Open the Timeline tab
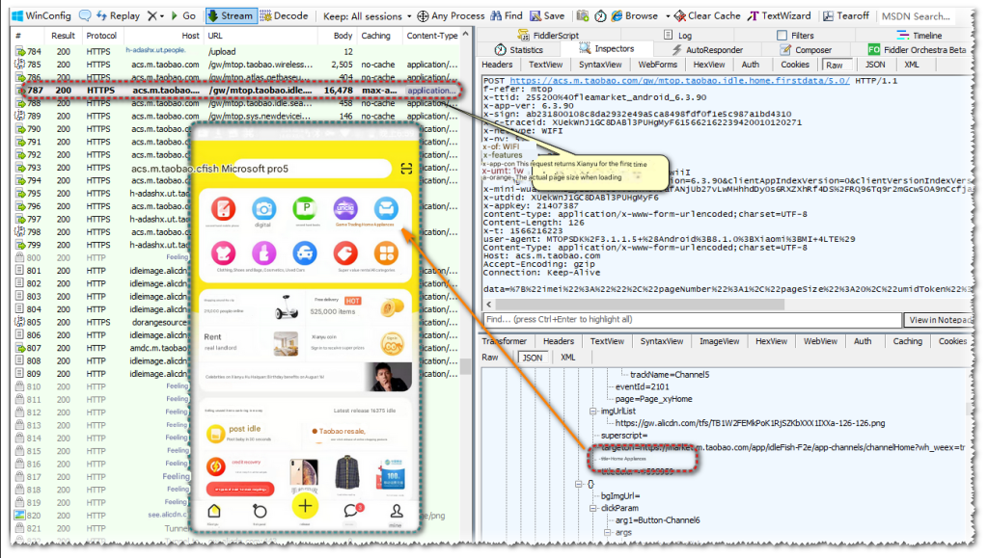The height and width of the screenshot is (558, 988). coord(919,36)
